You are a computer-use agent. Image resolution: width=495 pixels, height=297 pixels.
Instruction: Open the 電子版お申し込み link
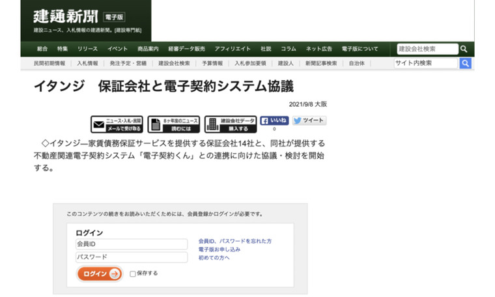[219, 249]
